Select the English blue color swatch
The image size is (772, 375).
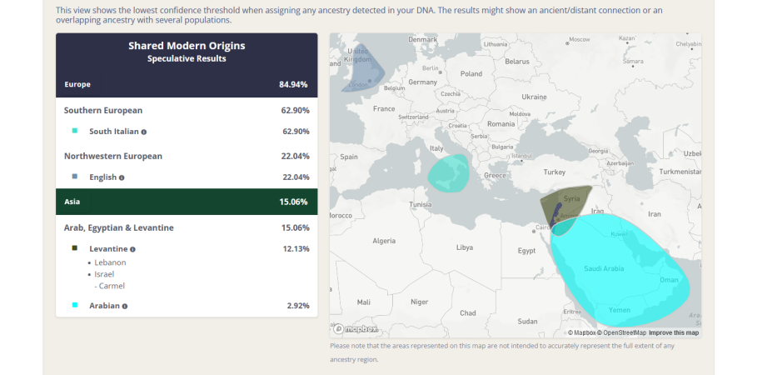75,177
